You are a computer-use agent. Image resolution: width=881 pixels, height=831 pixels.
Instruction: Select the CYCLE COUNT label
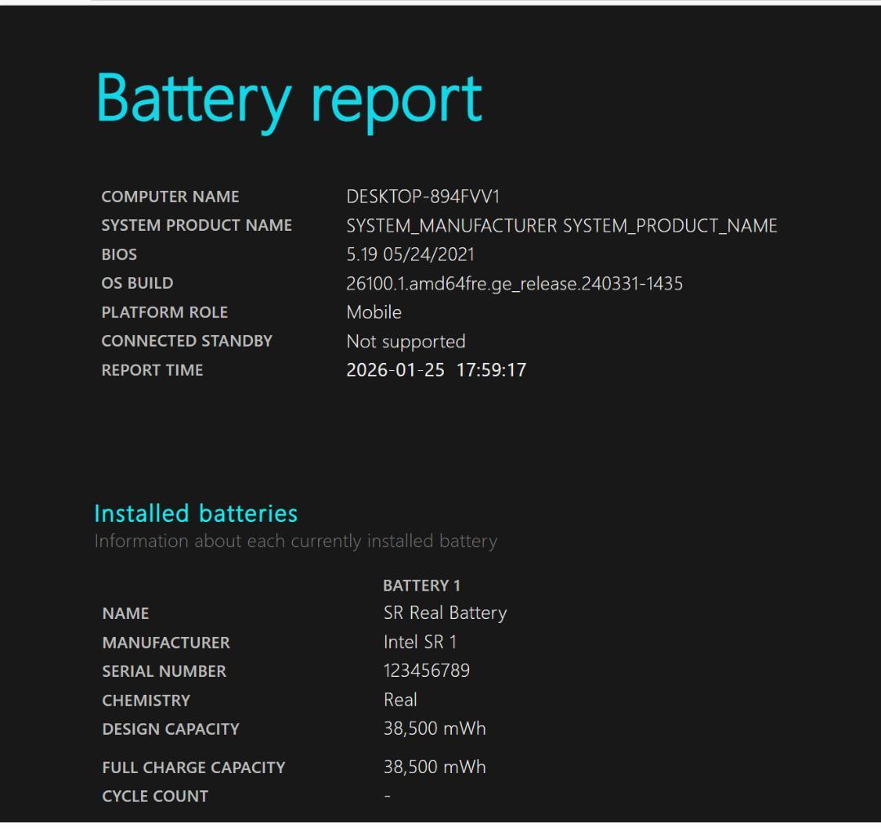[x=155, y=797]
